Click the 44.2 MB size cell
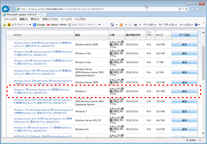Screen dimensions: 207x144 tap(160, 121)
